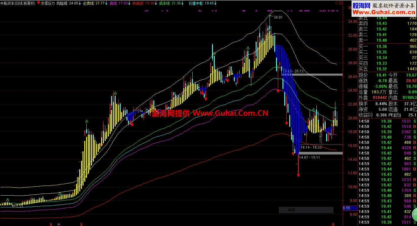Click the 买四 19.33 order row
This screenshot has width=417, height=226.
click(x=388, y=63)
